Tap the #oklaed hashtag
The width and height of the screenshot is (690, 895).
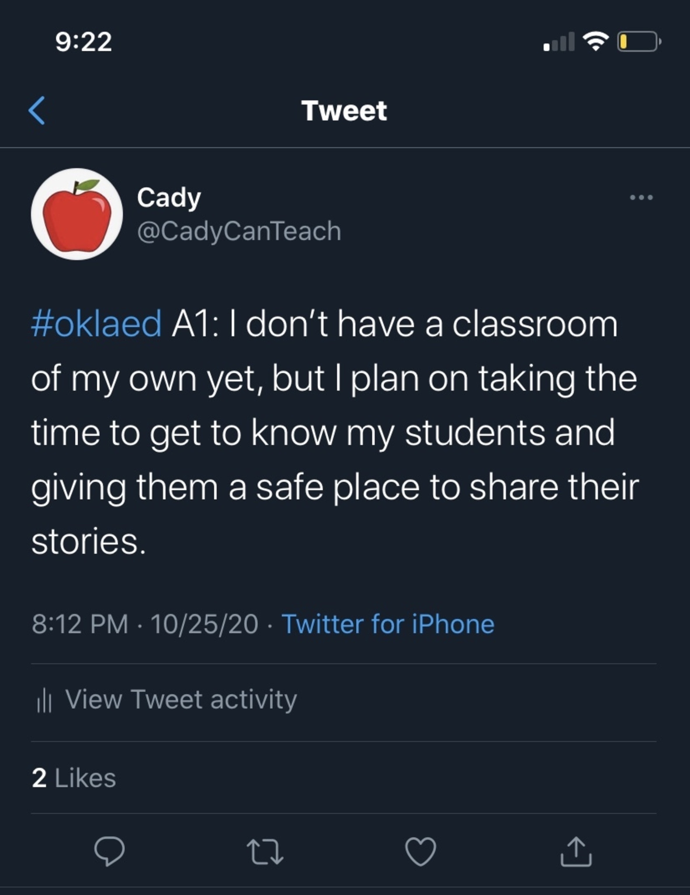coord(97,324)
